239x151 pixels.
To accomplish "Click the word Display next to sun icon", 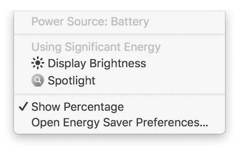I will 67,64.
